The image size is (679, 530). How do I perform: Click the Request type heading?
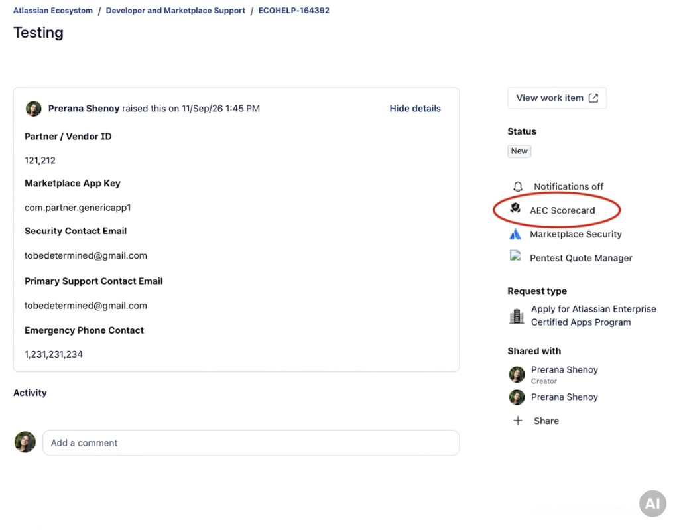[x=537, y=291]
